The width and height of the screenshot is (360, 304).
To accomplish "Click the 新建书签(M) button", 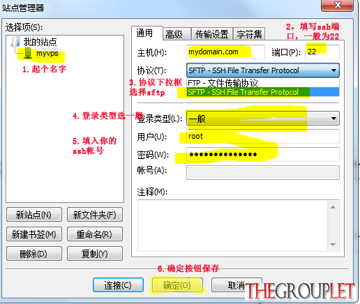I will point(34,234).
